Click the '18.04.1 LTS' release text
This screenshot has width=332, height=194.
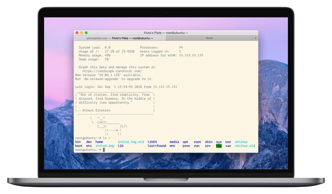(109, 75)
